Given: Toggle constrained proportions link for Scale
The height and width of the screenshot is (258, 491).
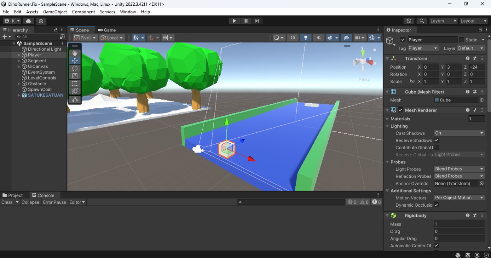Looking at the screenshot, I should tap(412, 81).
